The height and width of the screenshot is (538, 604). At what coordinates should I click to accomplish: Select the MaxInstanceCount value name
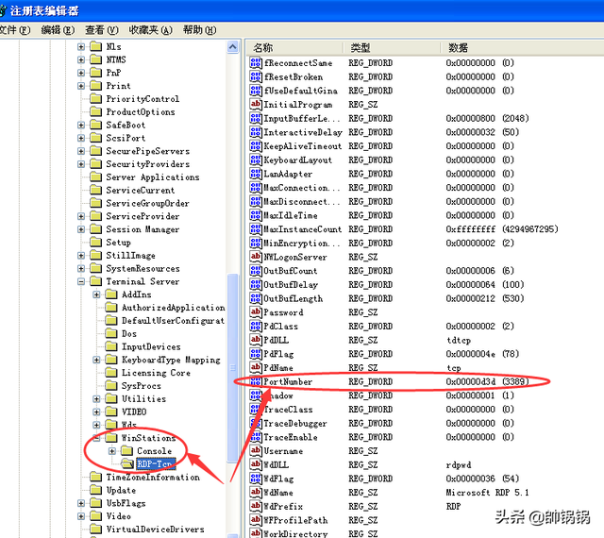302,229
